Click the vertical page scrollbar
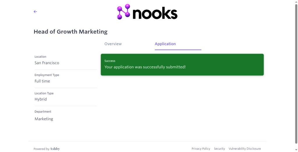 (296, 74)
